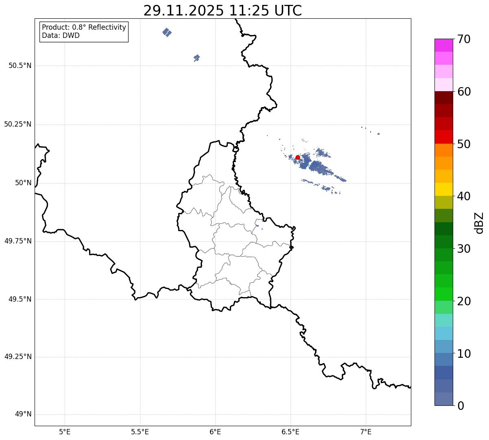Click the latitude label 50.25°N

(17, 124)
